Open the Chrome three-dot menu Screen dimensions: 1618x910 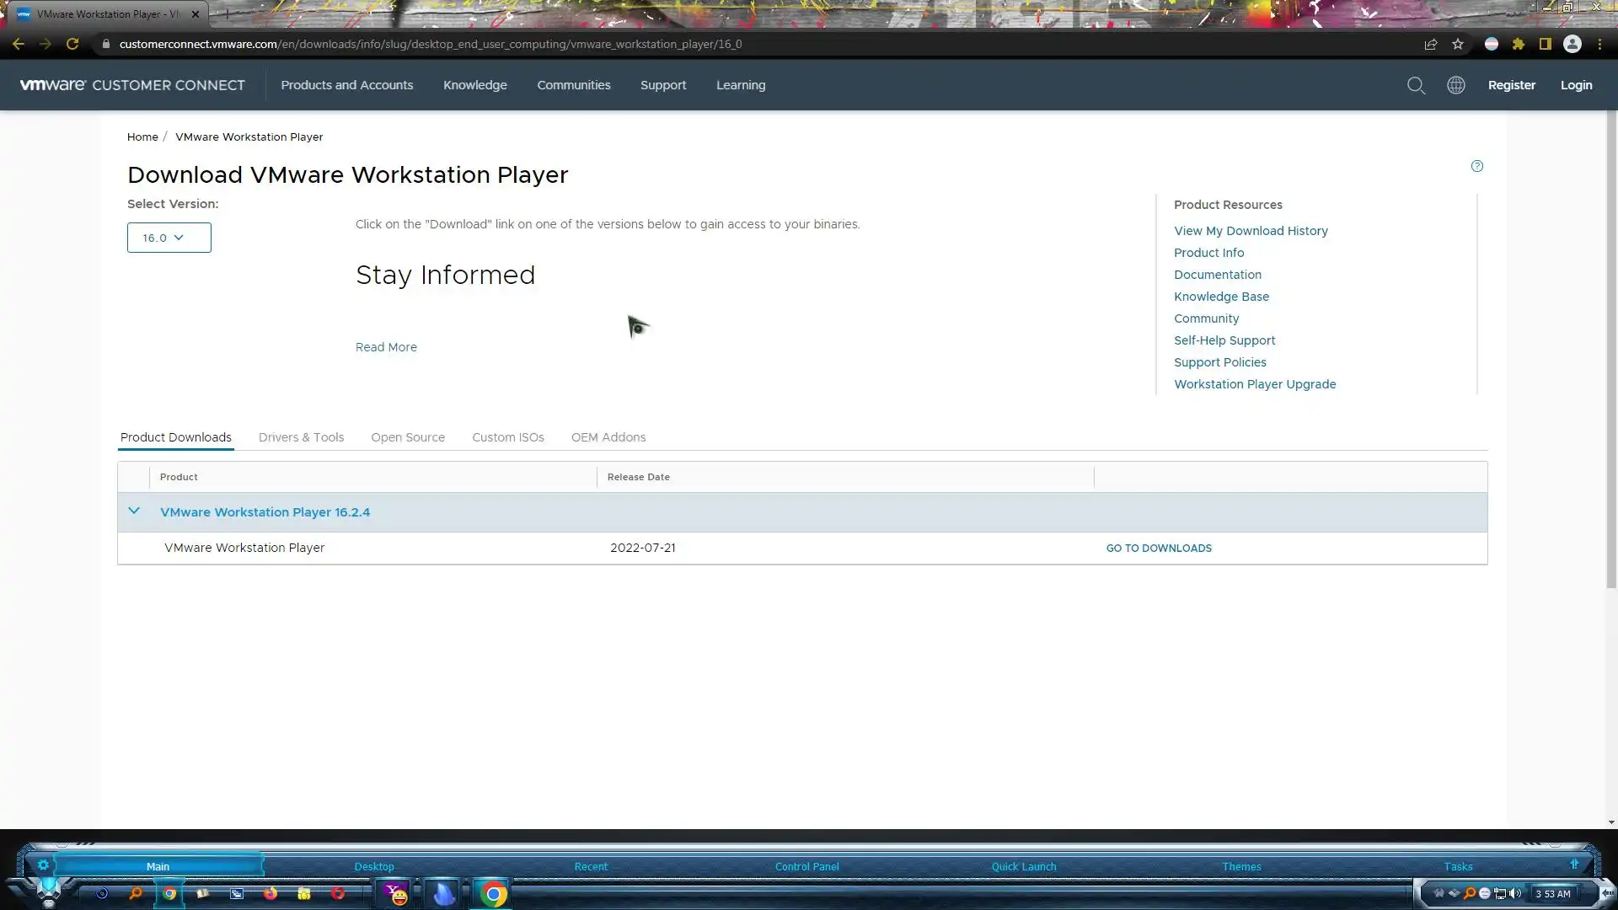(1599, 44)
